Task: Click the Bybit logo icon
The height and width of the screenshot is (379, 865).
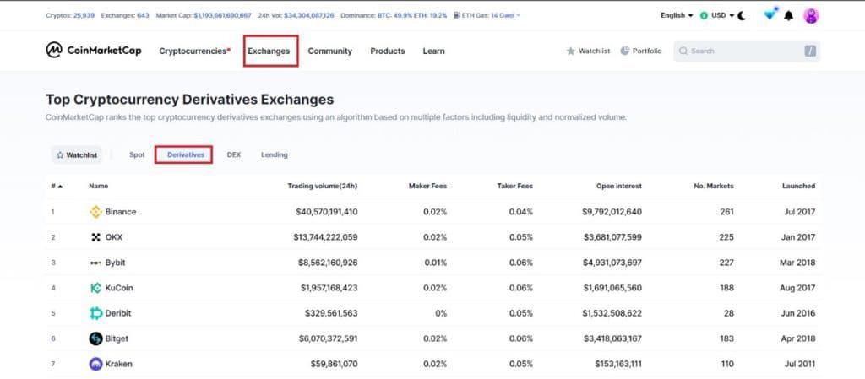Action: pos(96,263)
